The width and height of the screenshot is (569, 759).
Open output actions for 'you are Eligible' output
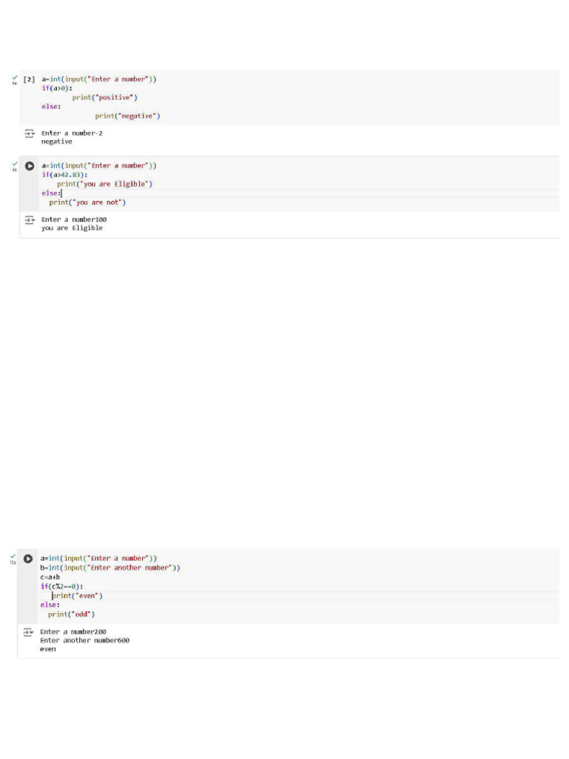[30, 220]
